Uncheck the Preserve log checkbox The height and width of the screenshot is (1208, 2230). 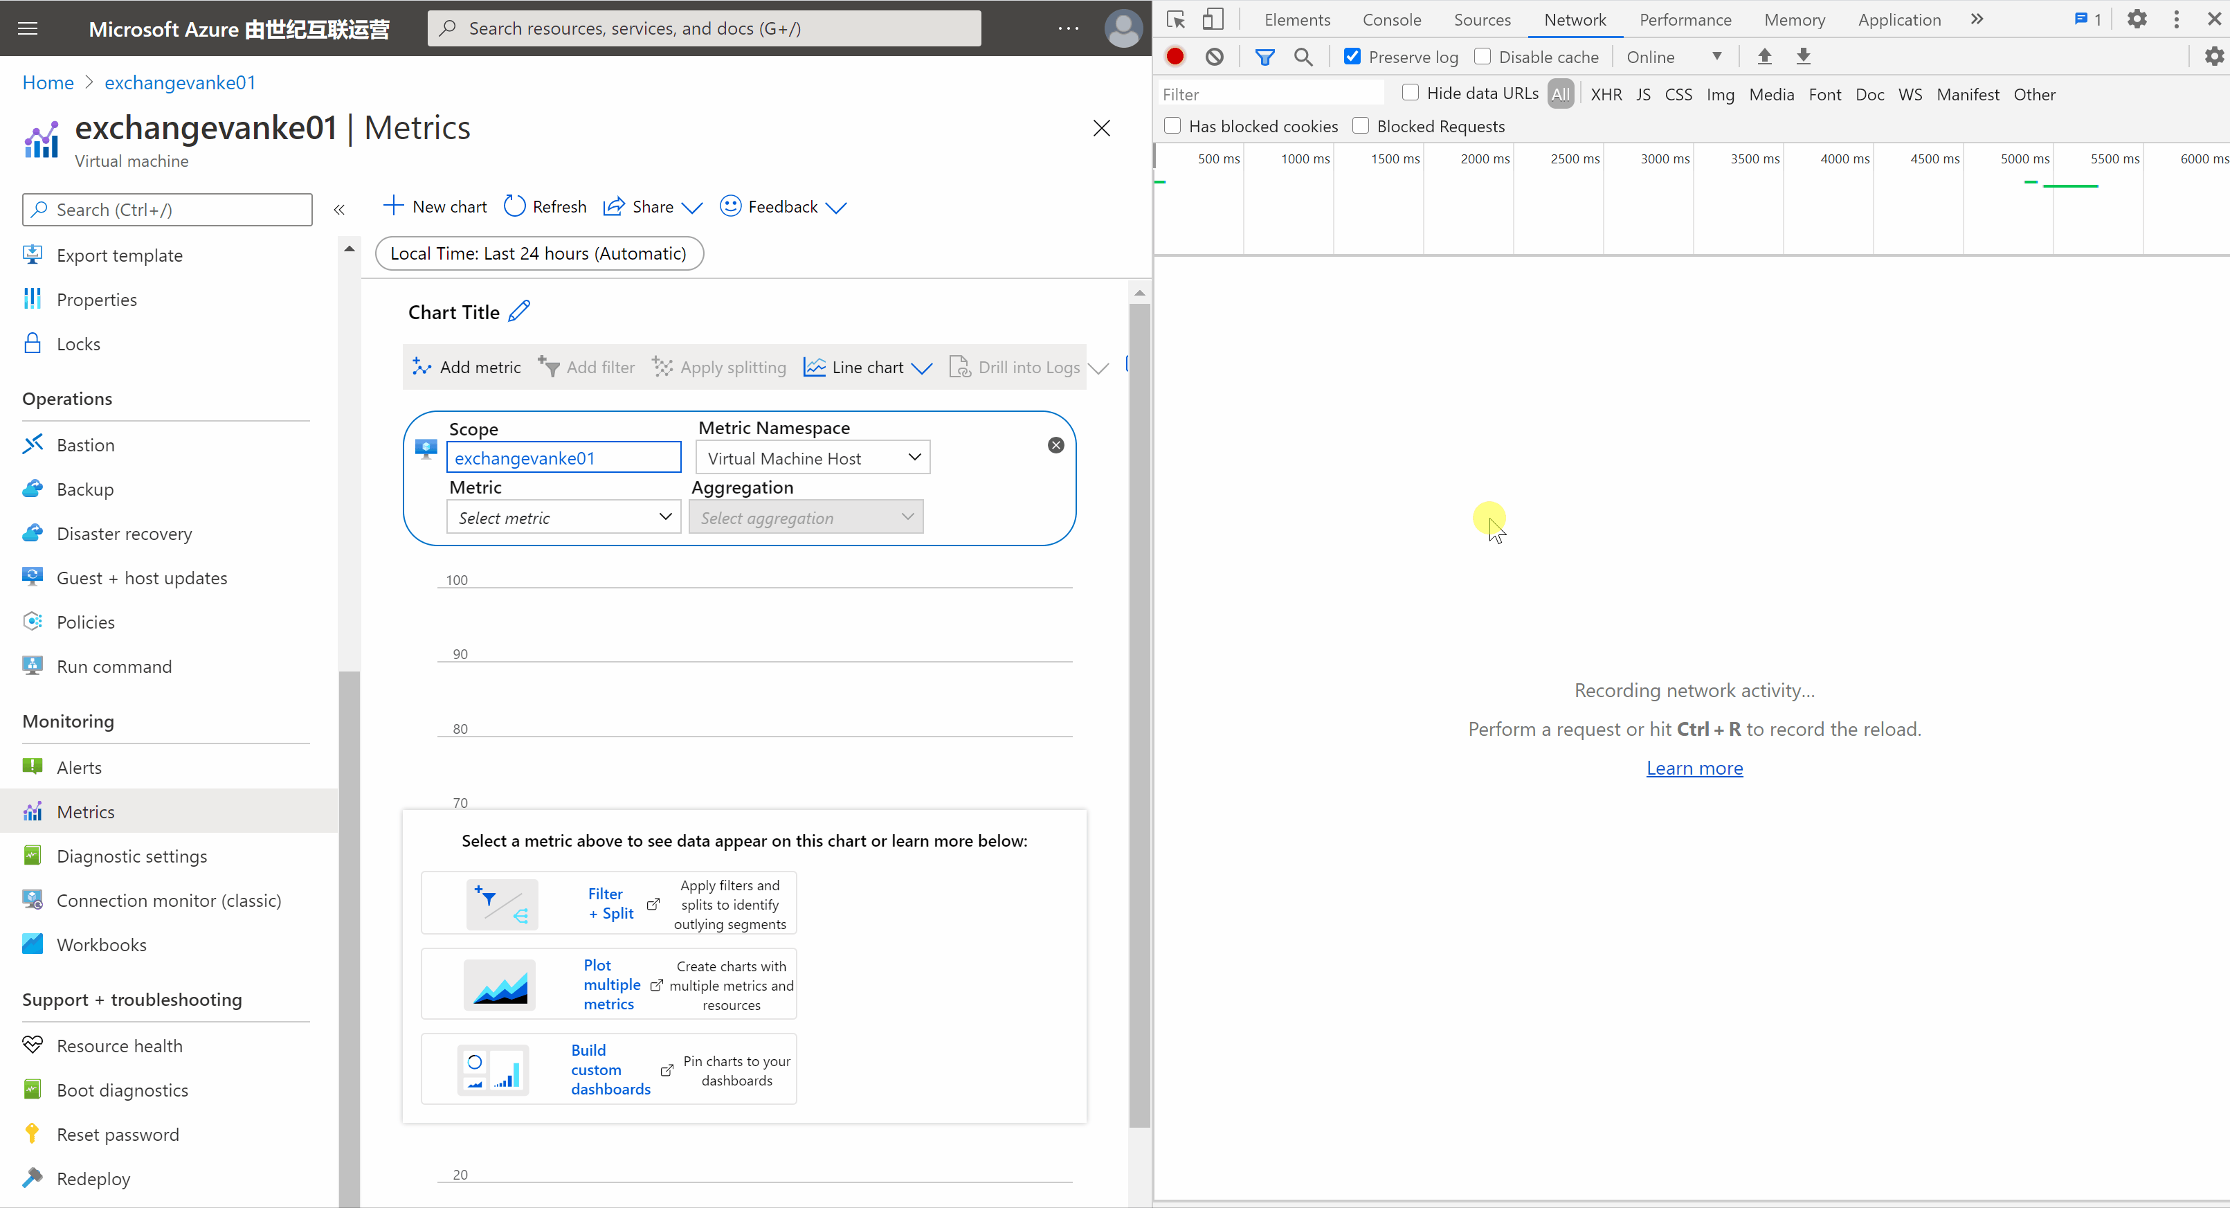(x=1352, y=57)
